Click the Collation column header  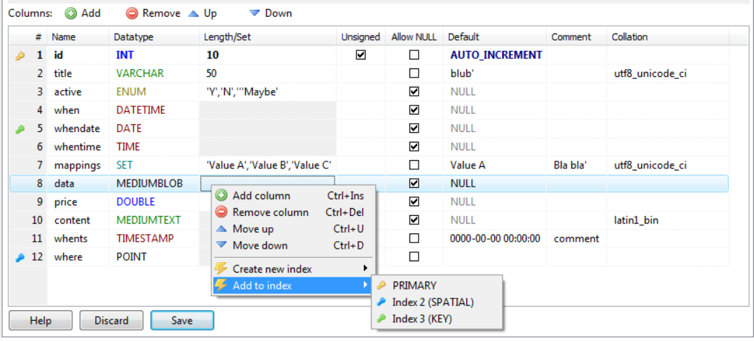[x=669, y=37]
